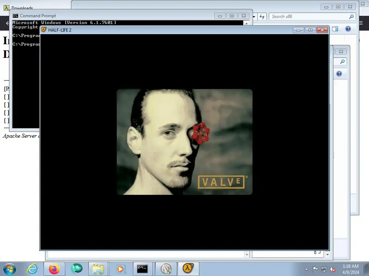This screenshot has width=369, height=276.
Task: Open the bottom-right dropdown beside the 0 field
Action: point(328,254)
